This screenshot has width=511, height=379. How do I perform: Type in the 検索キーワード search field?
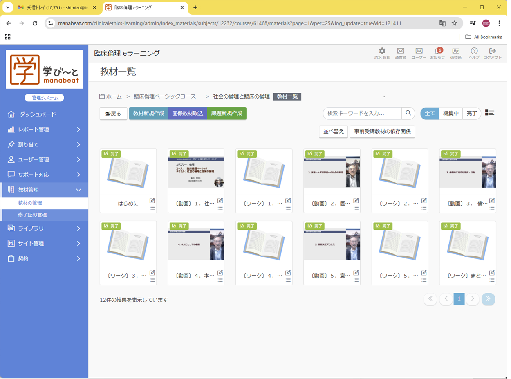pos(362,113)
